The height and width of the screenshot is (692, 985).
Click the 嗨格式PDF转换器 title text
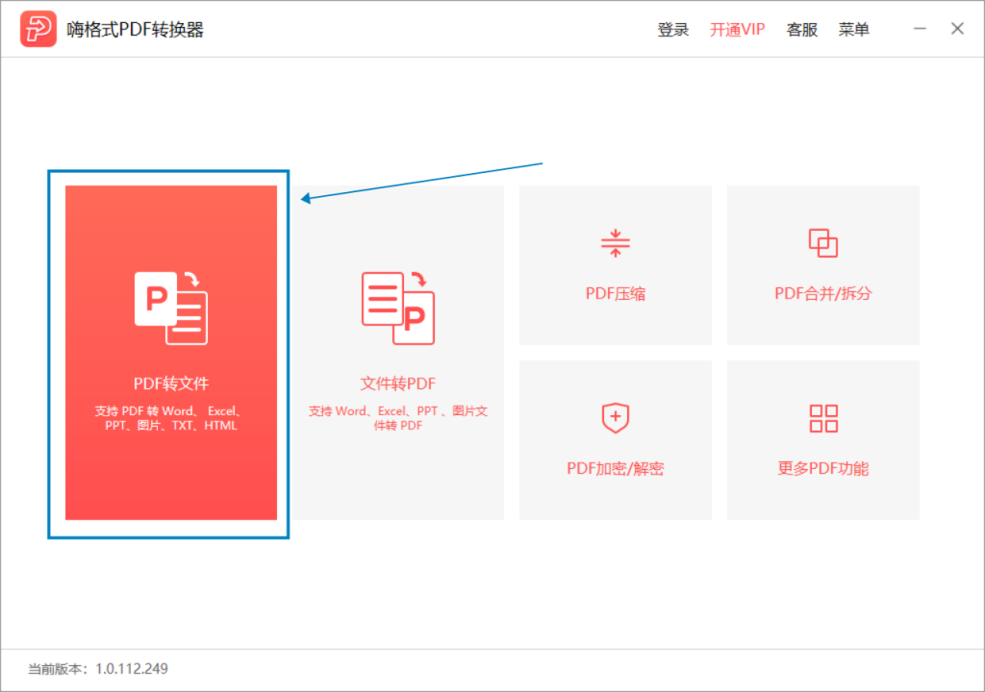coord(135,30)
